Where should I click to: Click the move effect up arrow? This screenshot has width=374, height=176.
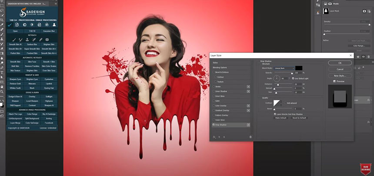click(220, 137)
